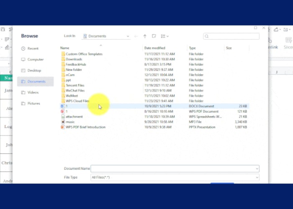
Task: Click the WeMeet folder icon
Action: 63,96
